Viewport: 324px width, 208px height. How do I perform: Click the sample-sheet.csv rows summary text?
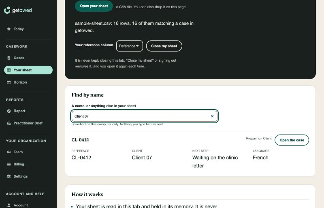point(134,27)
